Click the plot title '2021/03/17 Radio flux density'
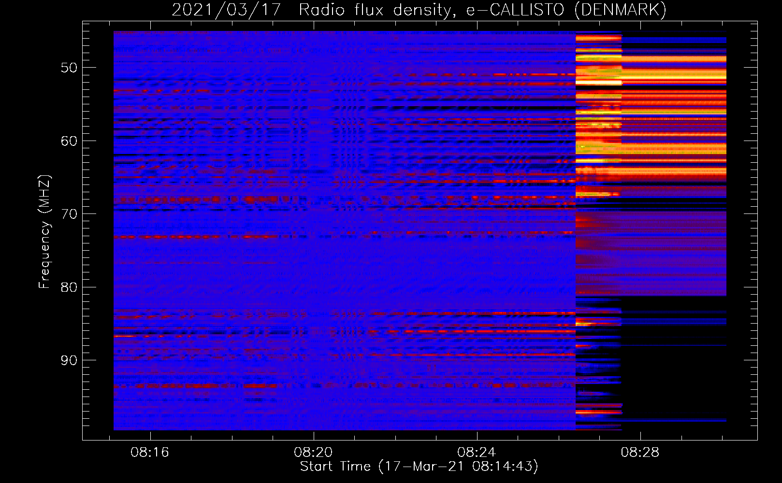 419,10
